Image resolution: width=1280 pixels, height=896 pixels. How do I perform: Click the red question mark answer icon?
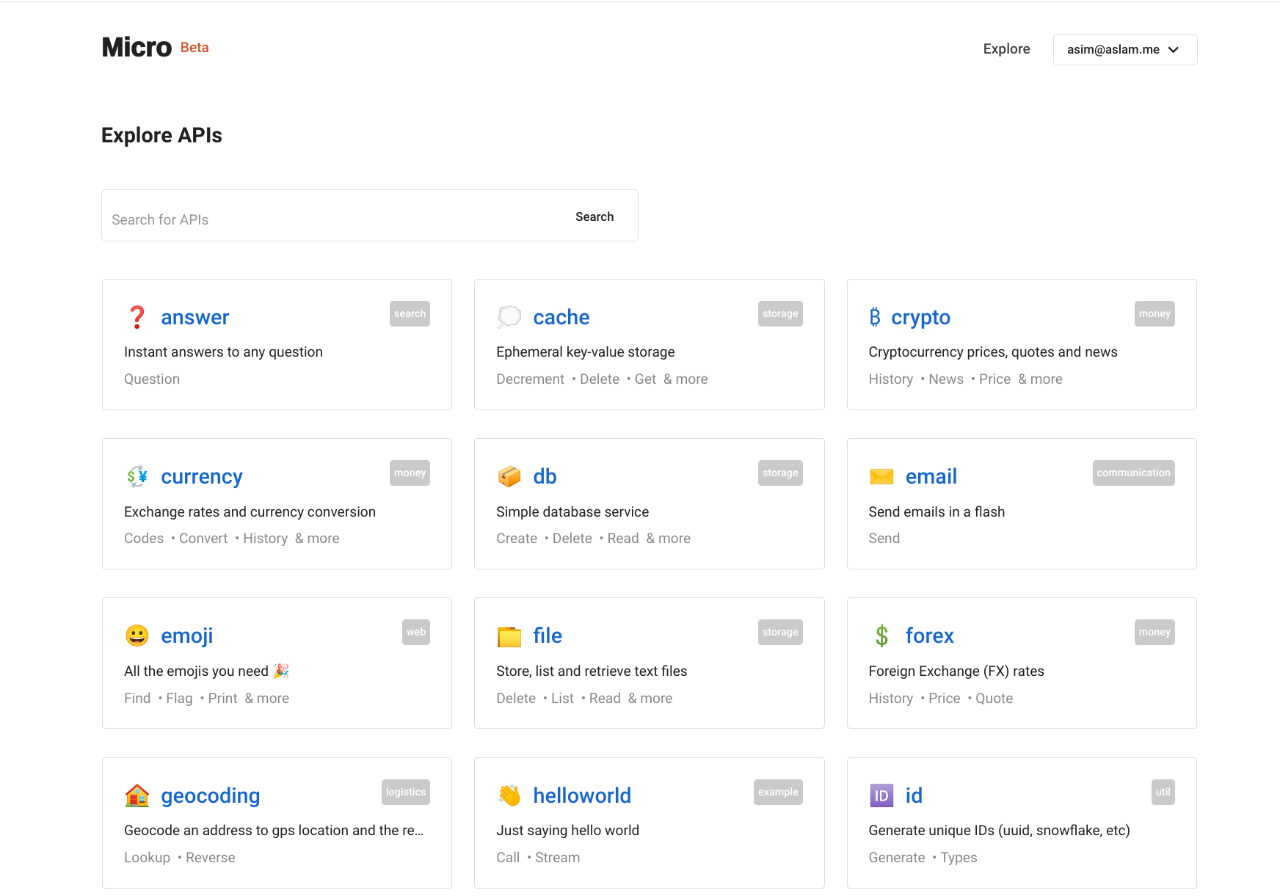point(137,317)
